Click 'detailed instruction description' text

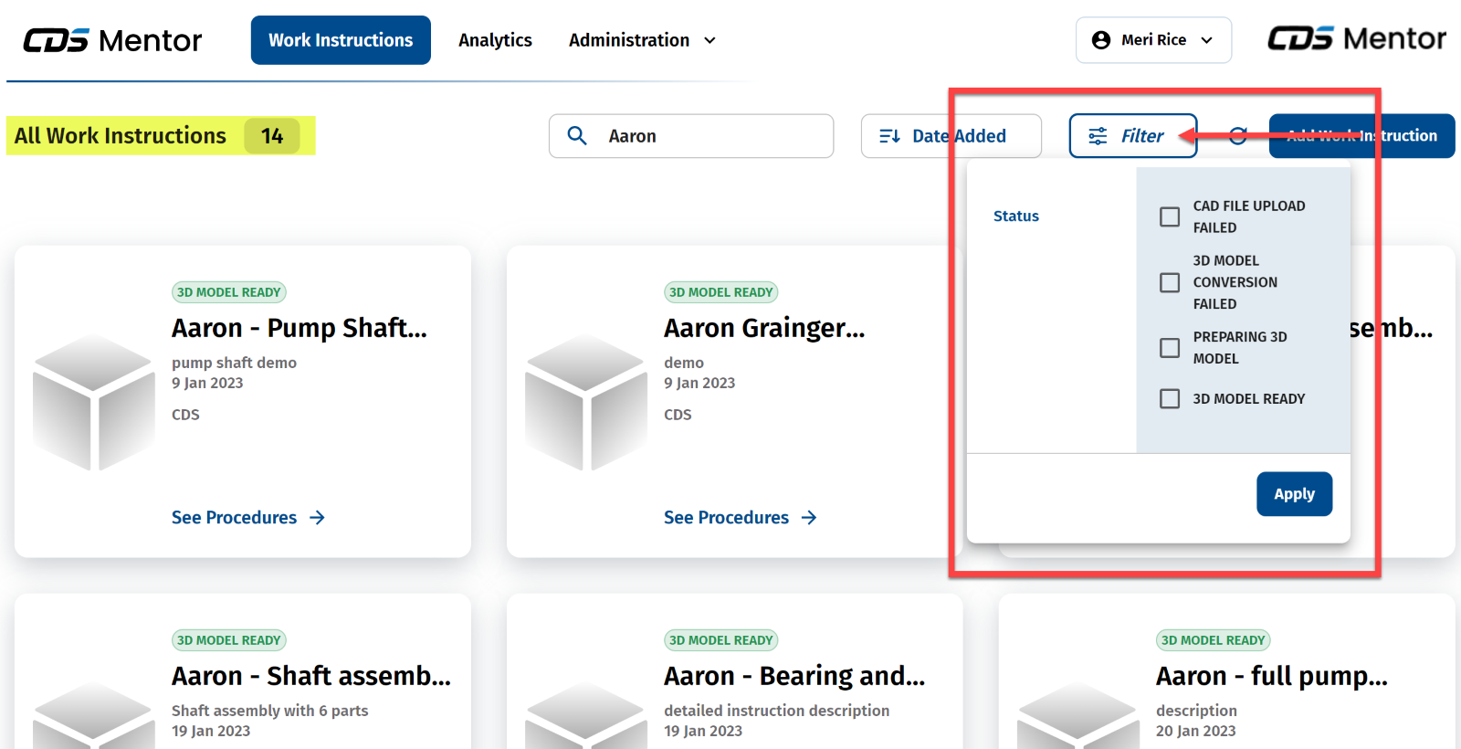(x=777, y=711)
